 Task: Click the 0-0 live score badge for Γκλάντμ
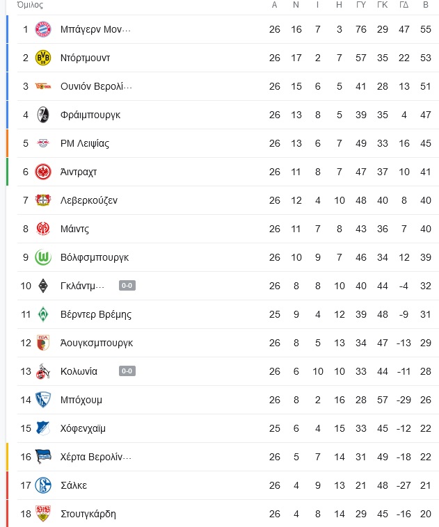point(127,286)
